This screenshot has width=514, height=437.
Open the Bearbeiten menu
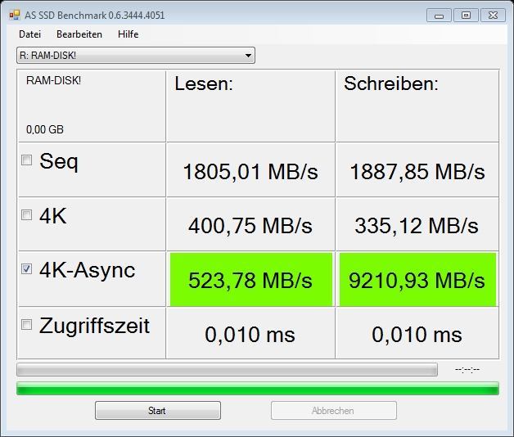79,34
